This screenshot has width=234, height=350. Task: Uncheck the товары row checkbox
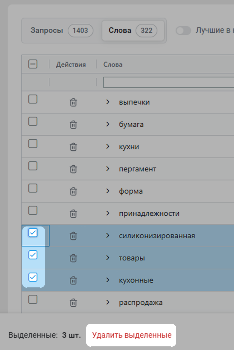(33, 255)
